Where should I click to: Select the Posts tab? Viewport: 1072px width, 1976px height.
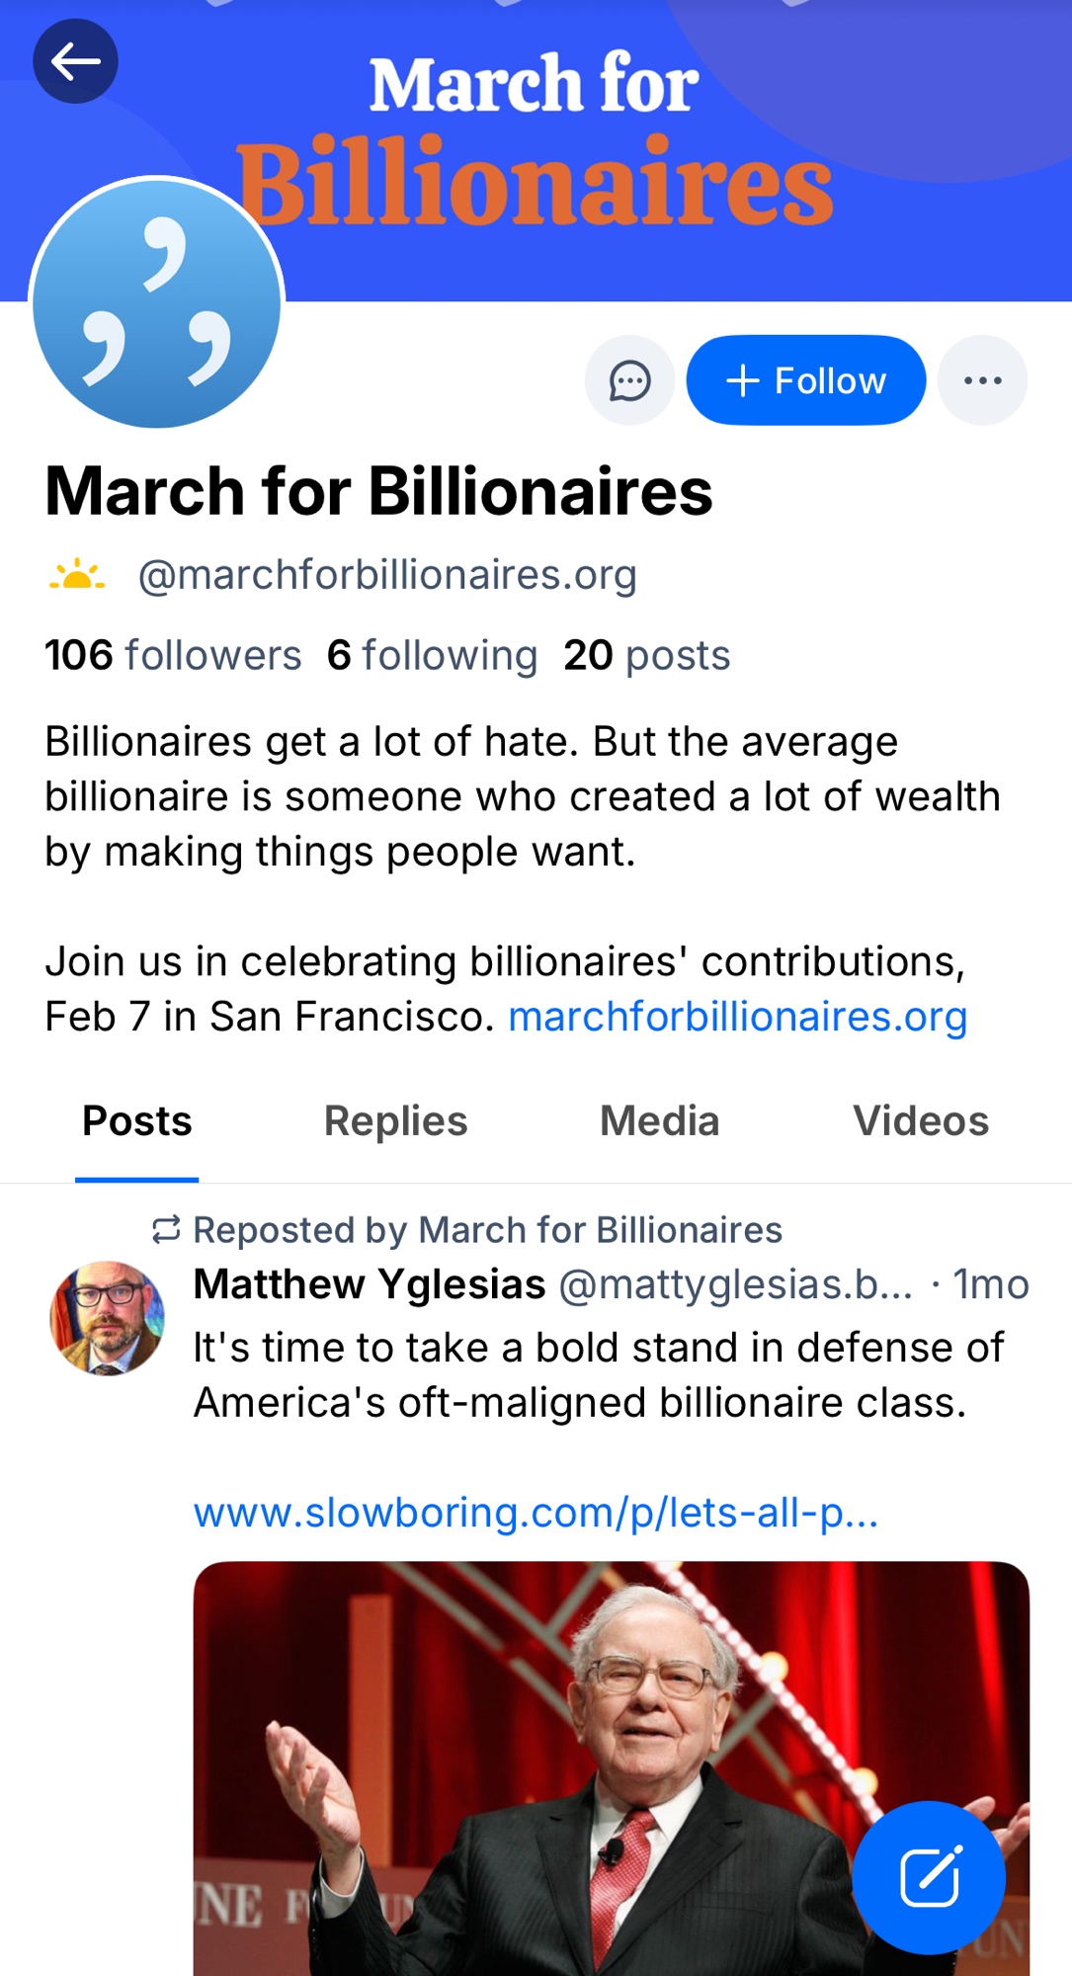pyautogui.click(x=137, y=1121)
